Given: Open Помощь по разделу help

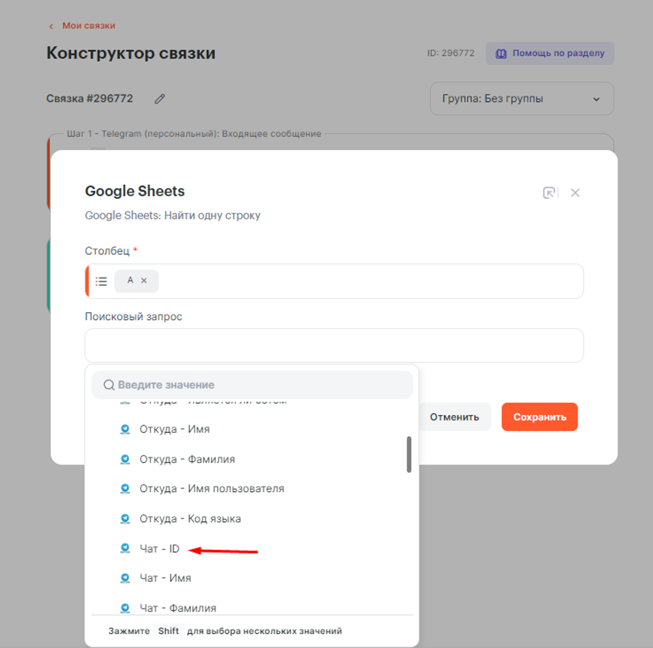Looking at the screenshot, I should coord(549,53).
